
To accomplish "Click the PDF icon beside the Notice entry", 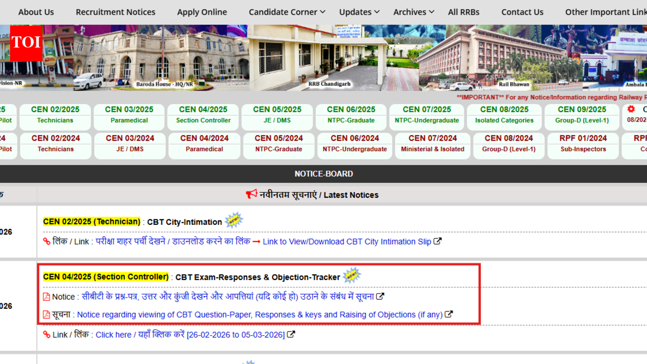I will 46,297.
